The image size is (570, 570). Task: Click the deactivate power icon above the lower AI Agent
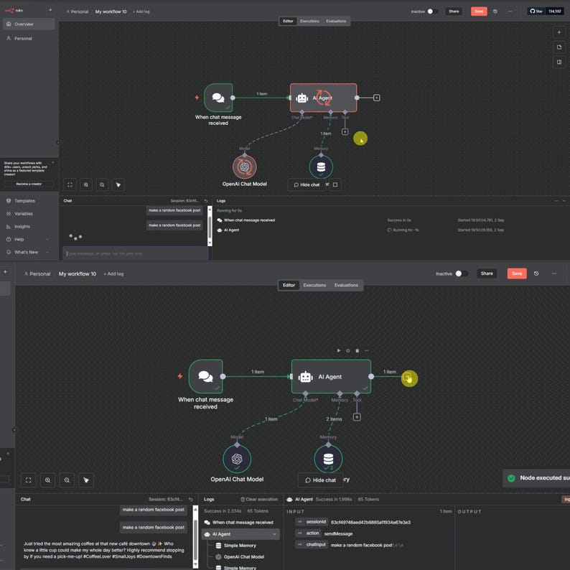click(x=348, y=350)
